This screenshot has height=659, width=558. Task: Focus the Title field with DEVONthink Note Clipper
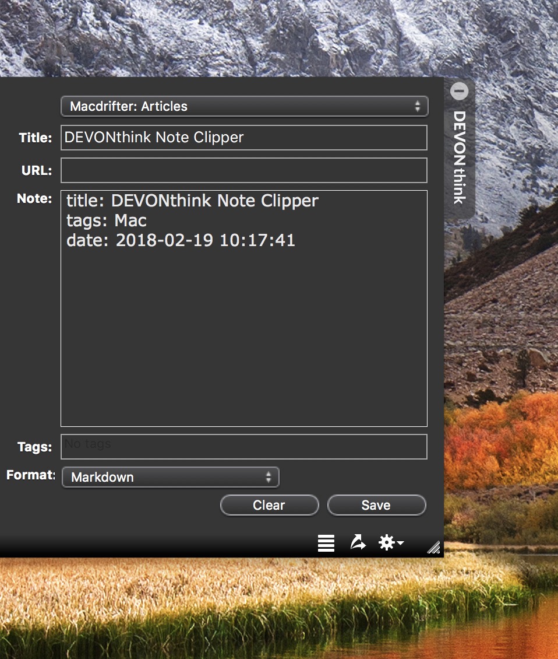pos(244,138)
